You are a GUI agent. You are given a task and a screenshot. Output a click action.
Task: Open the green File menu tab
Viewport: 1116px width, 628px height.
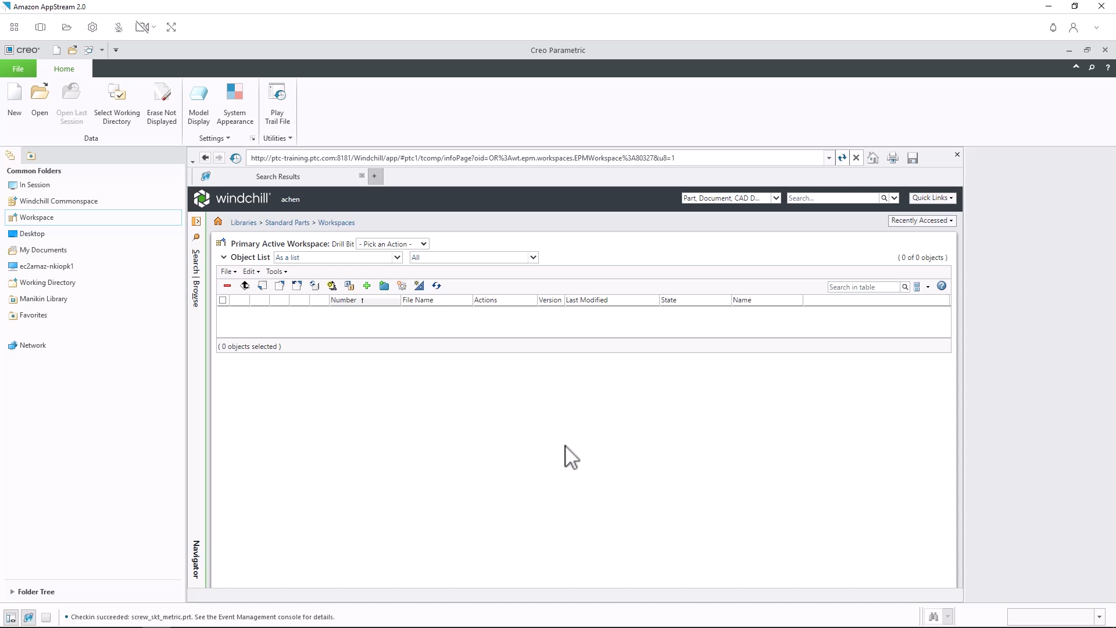coord(18,69)
